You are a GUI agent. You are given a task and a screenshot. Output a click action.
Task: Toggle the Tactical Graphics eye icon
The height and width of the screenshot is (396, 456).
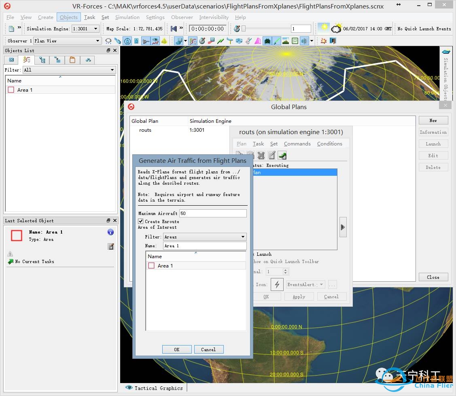tap(129, 388)
